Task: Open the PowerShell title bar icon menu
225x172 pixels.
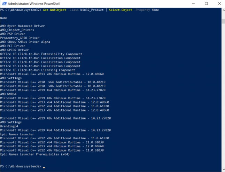Action: (4, 3)
